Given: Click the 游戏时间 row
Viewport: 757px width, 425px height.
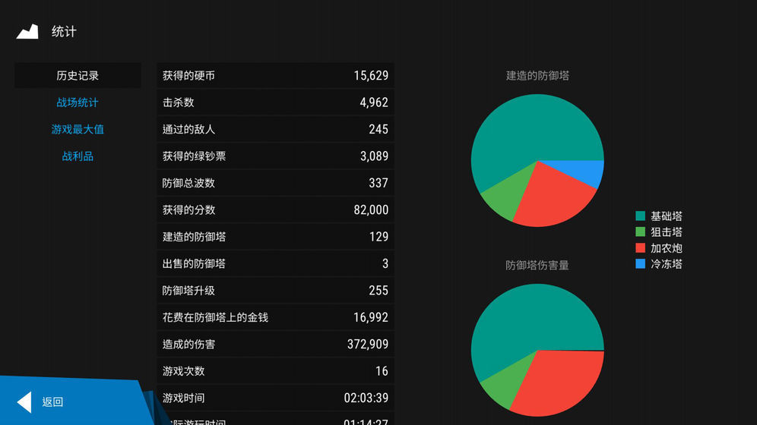Looking at the screenshot, I should point(275,398).
